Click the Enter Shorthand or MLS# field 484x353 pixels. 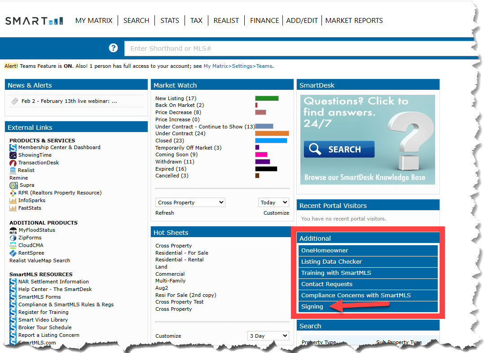pos(296,49)
